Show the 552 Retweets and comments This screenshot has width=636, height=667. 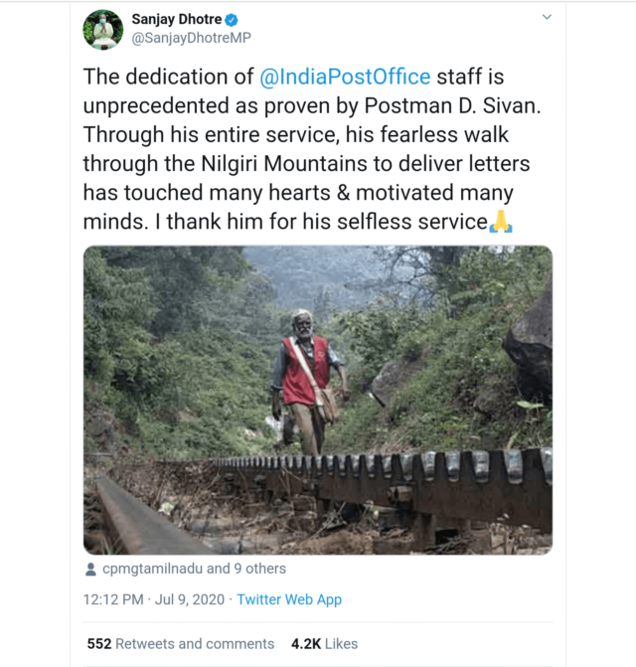180,643
